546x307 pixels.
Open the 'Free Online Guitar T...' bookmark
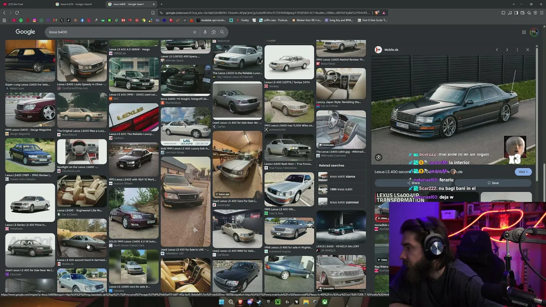[372, 20]
